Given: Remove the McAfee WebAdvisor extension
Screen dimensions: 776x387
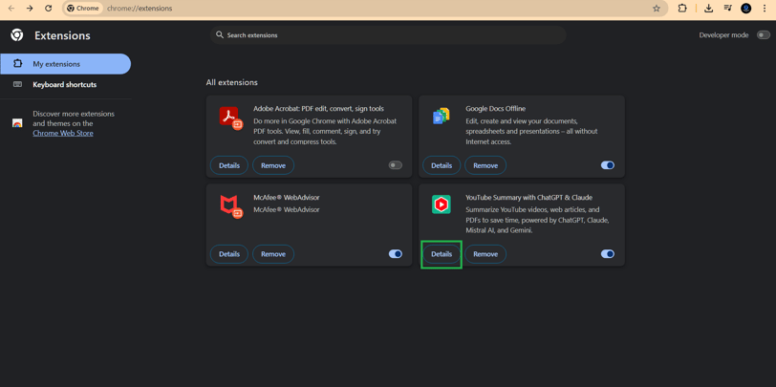Looking at the screenshot, I should pyautogui.click(x=273, y=254).
